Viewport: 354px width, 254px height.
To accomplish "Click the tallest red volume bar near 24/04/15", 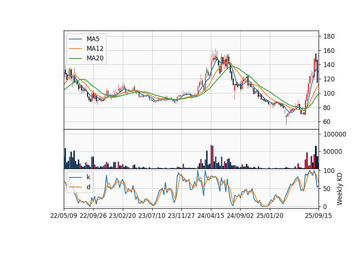I will 211,157.
